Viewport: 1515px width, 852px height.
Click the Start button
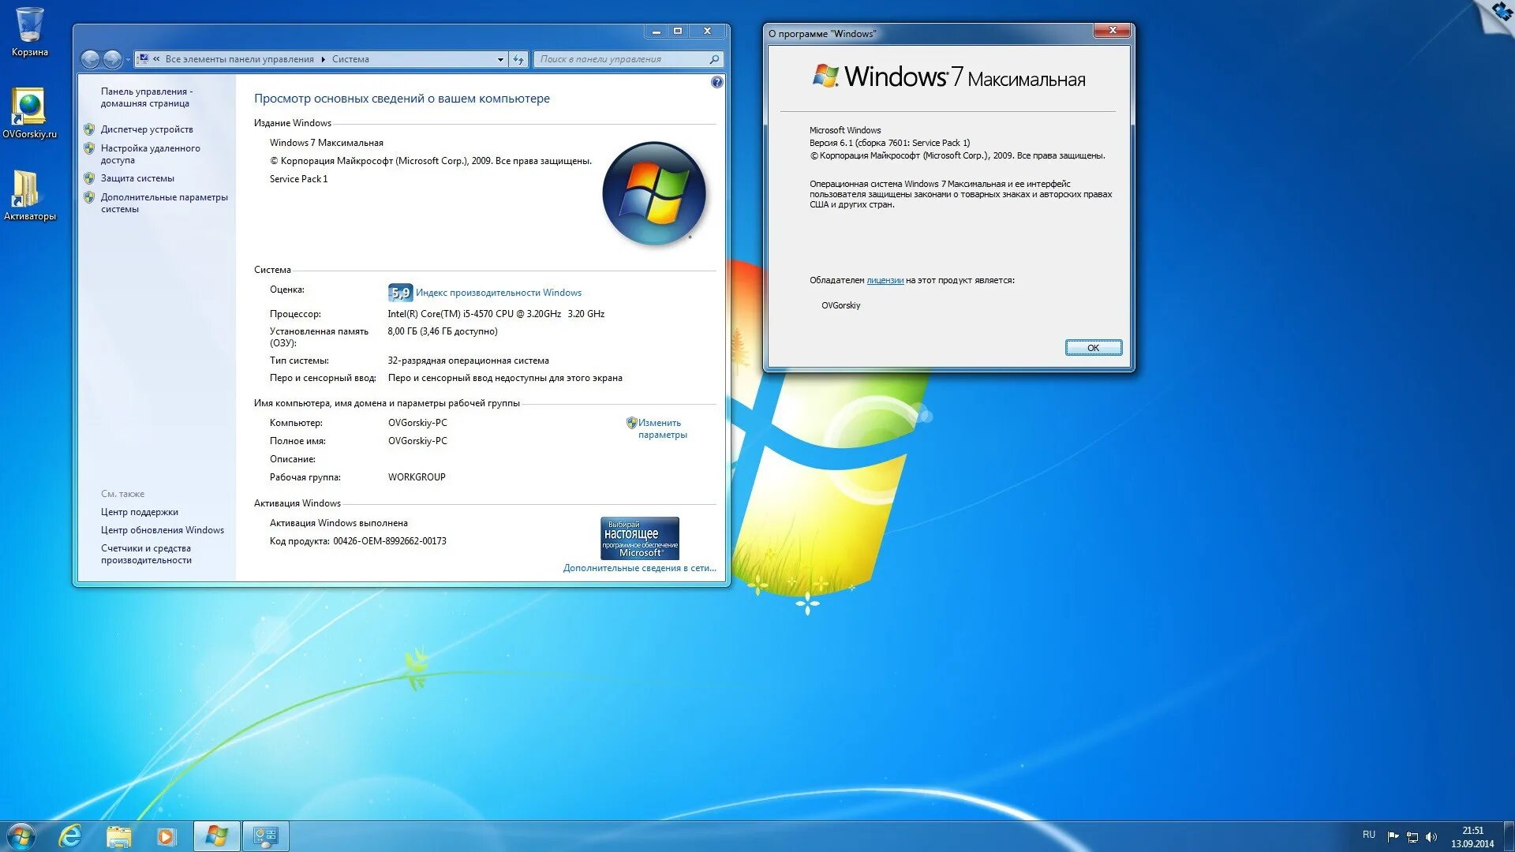[x=21, y=835]
